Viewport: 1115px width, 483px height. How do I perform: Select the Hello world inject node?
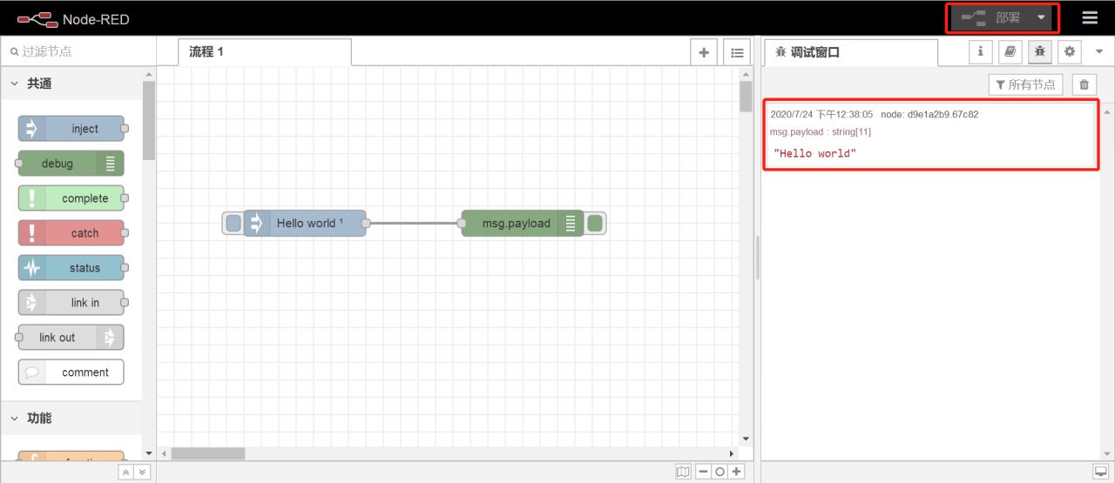[x=305, y=224]
